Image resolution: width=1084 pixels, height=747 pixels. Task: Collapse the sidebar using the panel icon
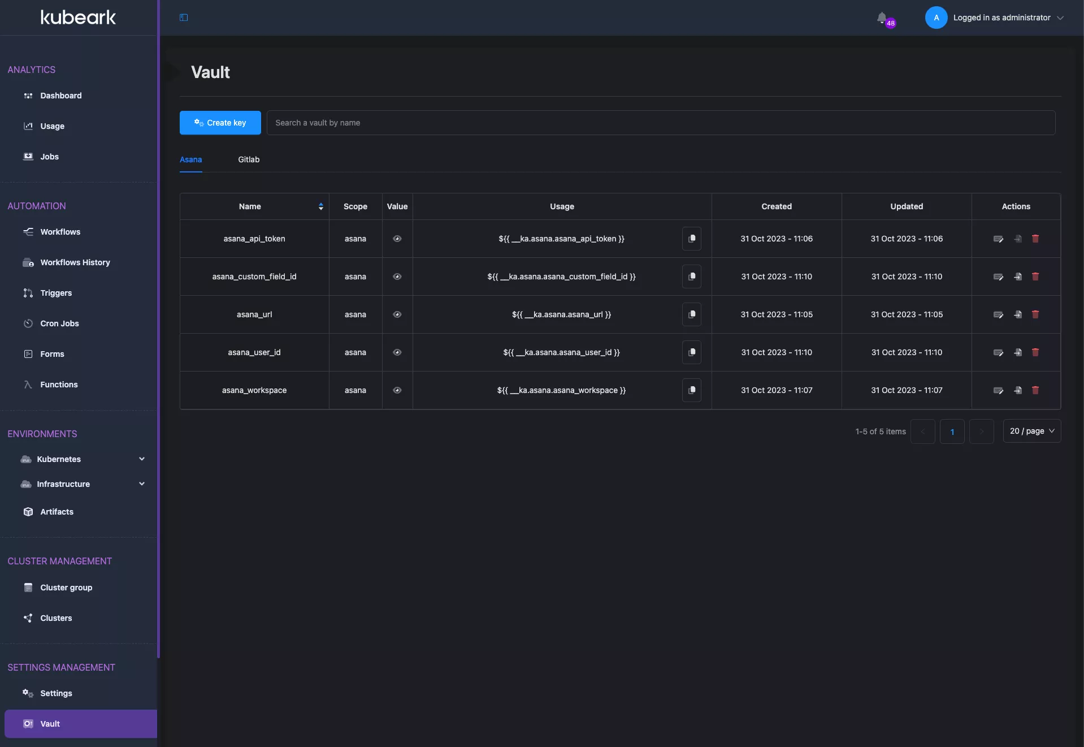click(184, 18)
